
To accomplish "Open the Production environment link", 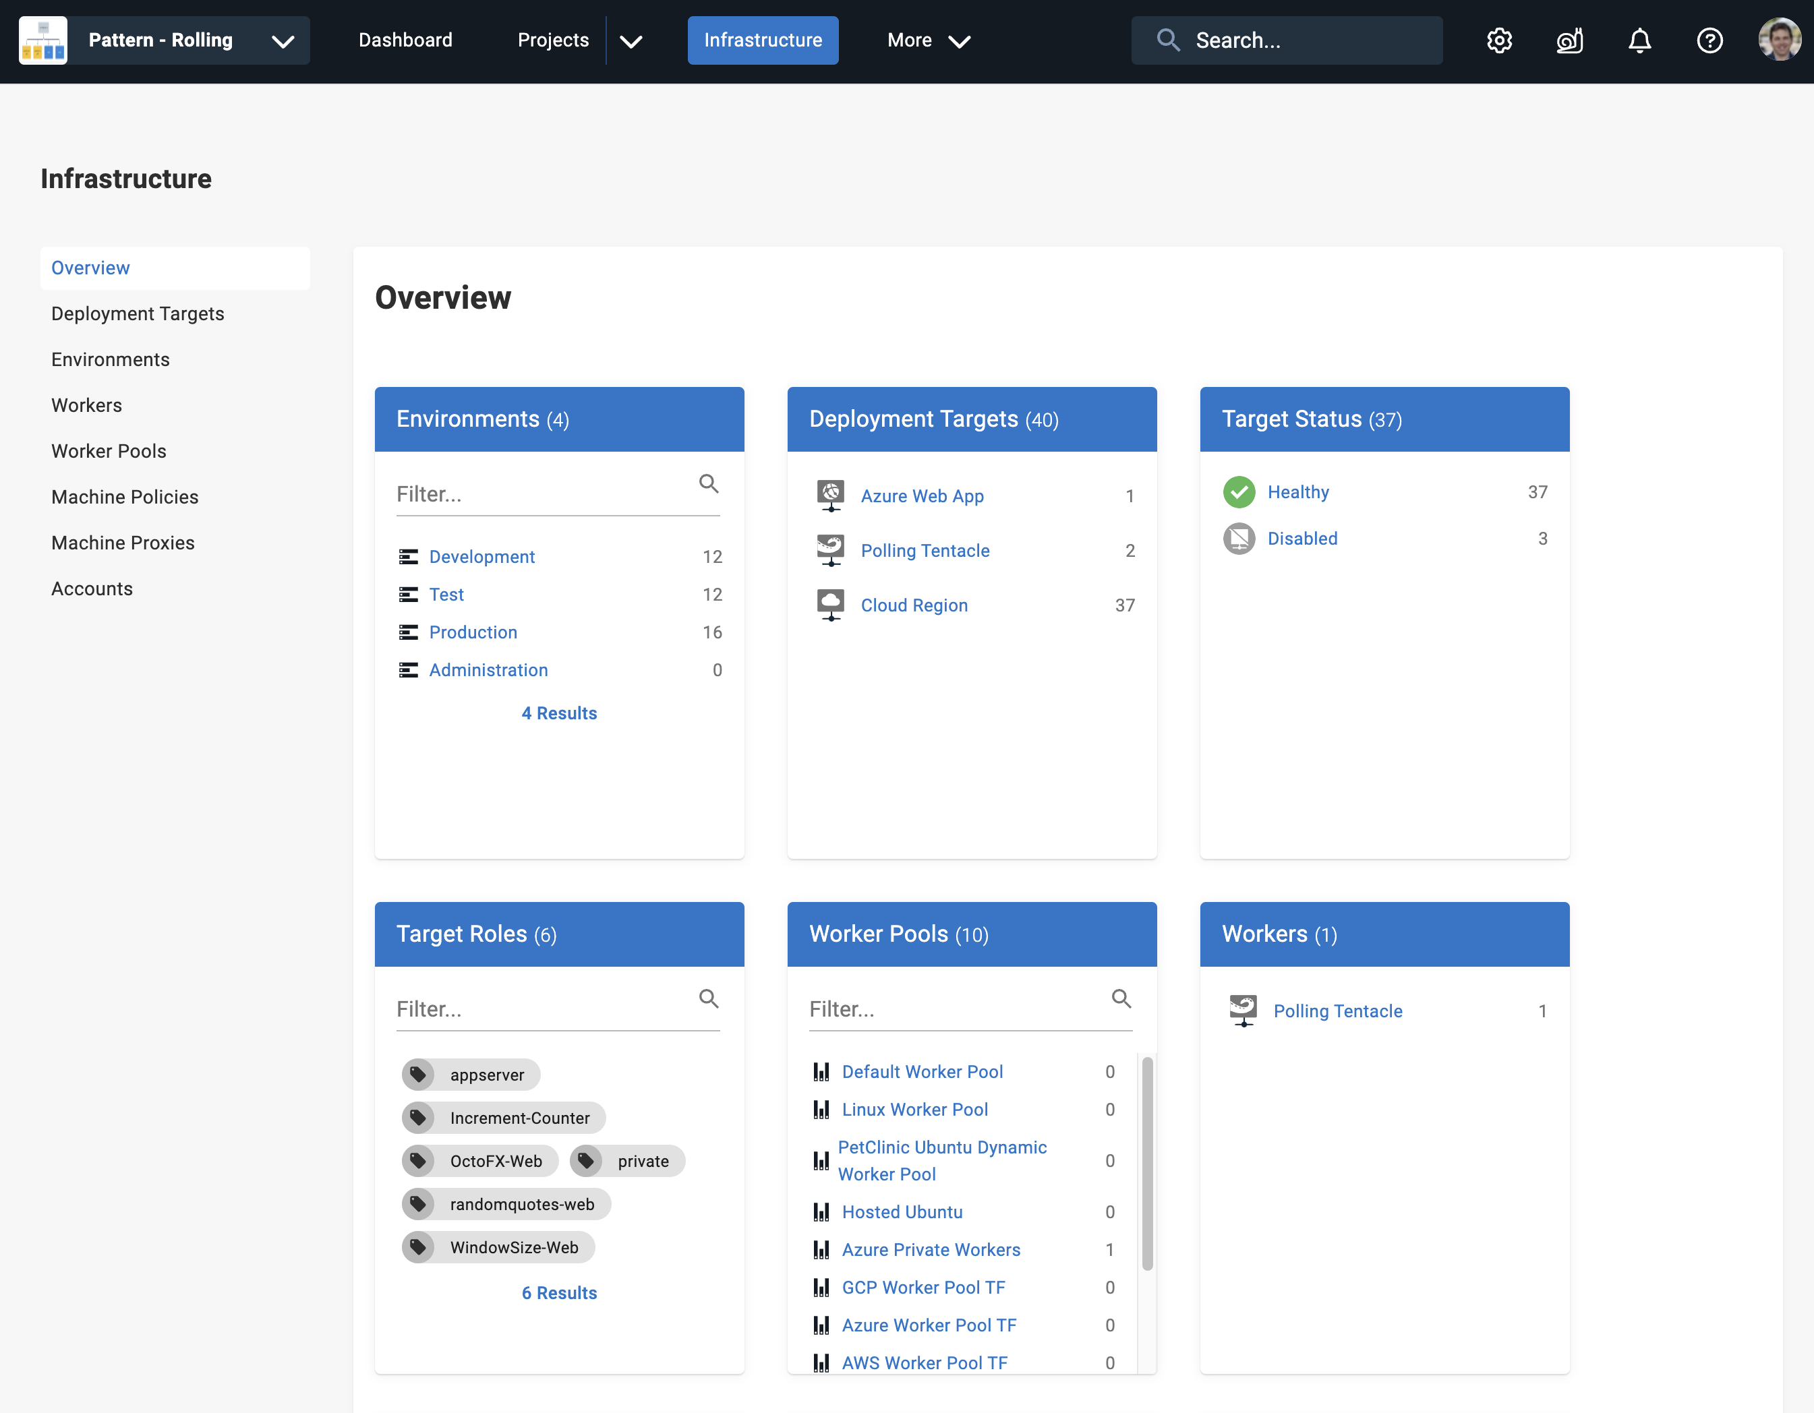I will 473,632.
